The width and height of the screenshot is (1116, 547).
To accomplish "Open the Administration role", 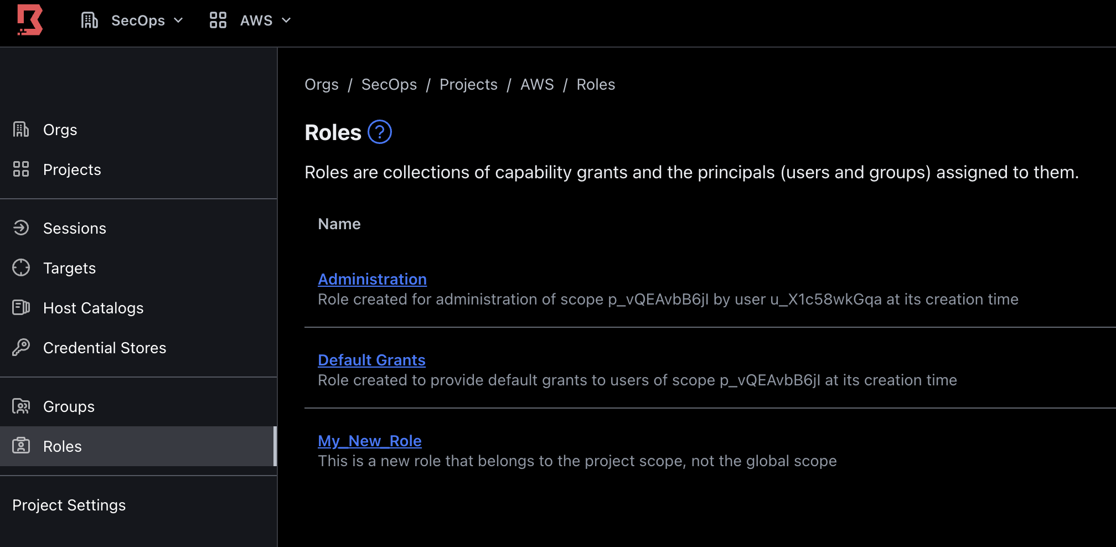I will pyautogui.click(x=371, y=279).
